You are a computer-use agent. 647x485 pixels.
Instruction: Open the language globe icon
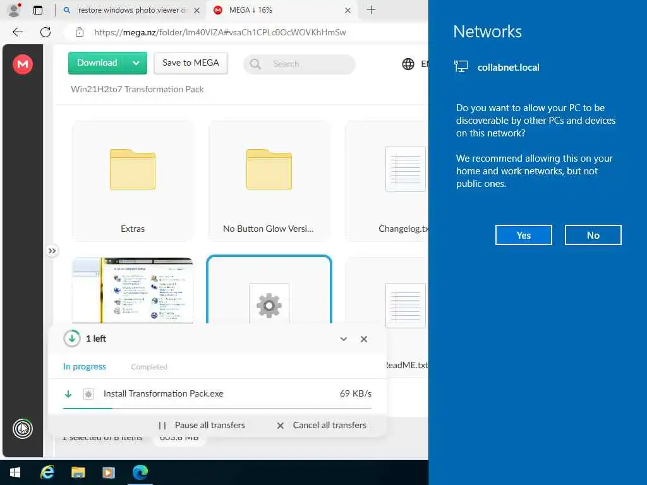click(x=408, y=64)
